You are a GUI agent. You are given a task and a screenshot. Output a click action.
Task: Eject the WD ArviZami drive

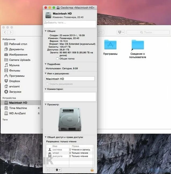point(39,113)
